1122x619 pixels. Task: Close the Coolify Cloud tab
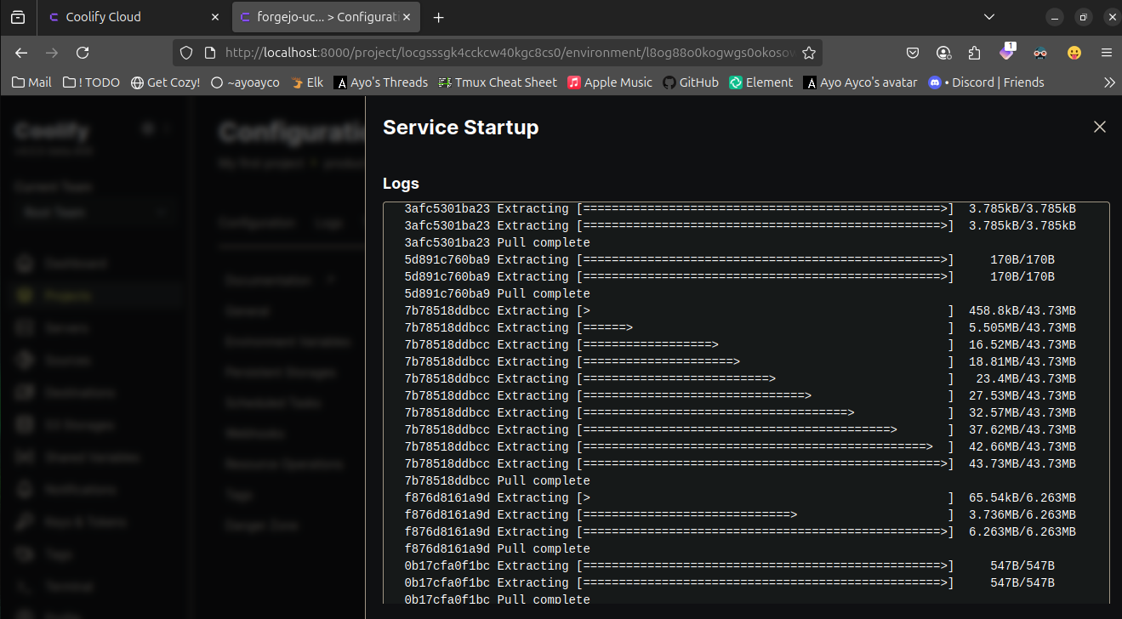214,17
